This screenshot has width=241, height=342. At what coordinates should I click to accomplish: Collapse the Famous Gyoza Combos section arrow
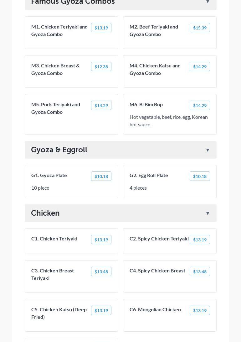[x=208, y=2]
